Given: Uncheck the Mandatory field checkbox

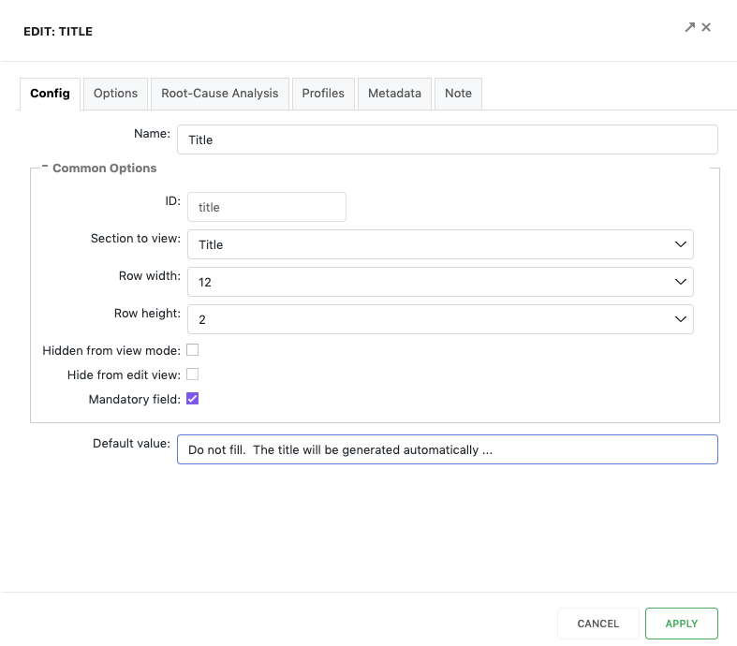Looking at the screenshot, I should (193, 399).
